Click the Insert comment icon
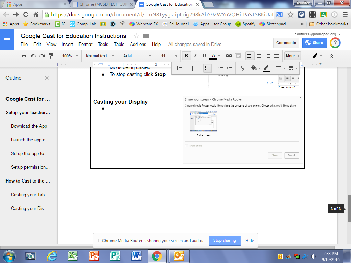Viewport: 351px width, 263px height. [x=238, y=56]
